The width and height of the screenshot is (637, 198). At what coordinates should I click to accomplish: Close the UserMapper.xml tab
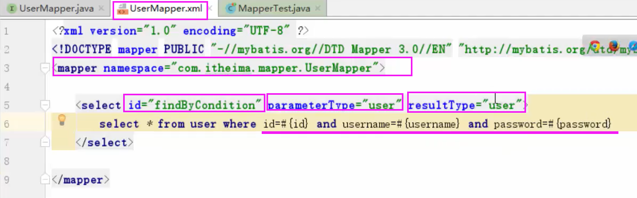click(210, 8)
